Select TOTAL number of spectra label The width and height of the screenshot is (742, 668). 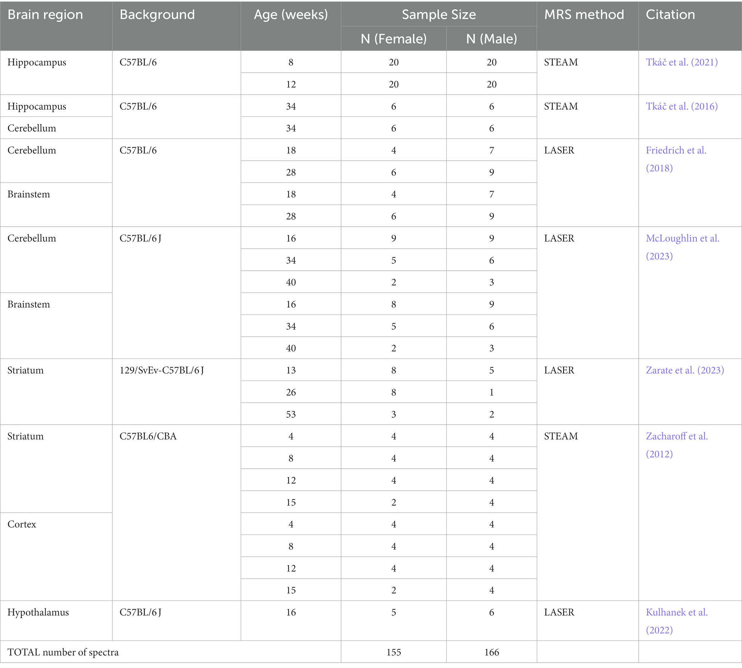[x=63, y=653]
